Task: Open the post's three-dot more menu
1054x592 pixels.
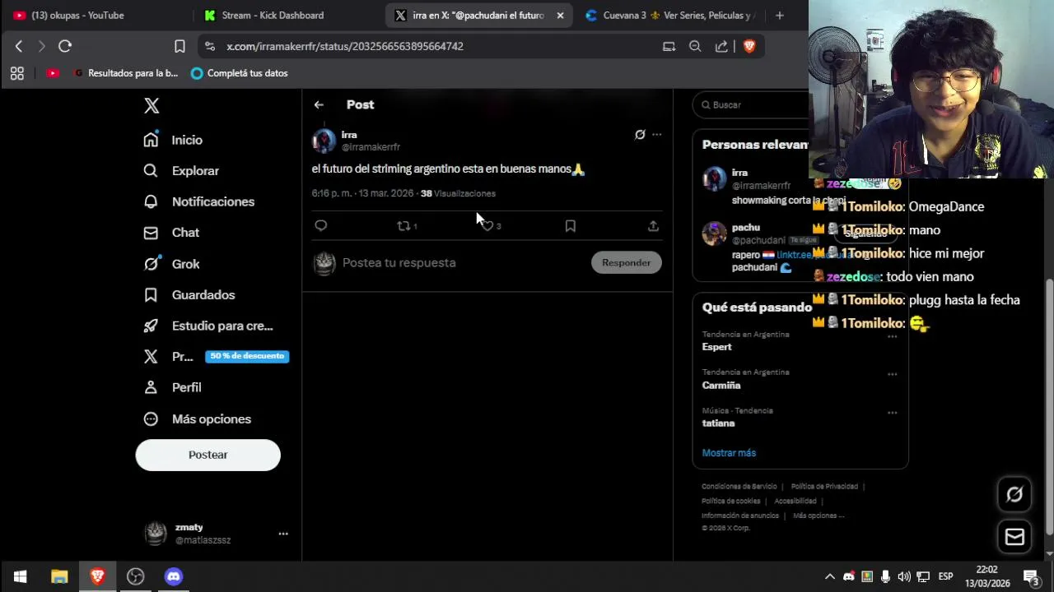Action: (x=656, y=134)
